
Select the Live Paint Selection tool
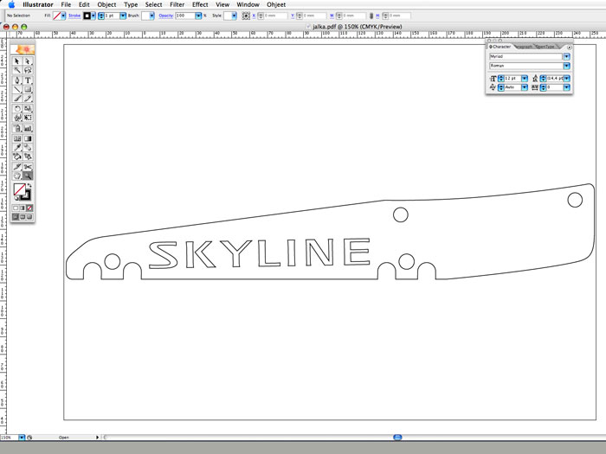[28, 156]
